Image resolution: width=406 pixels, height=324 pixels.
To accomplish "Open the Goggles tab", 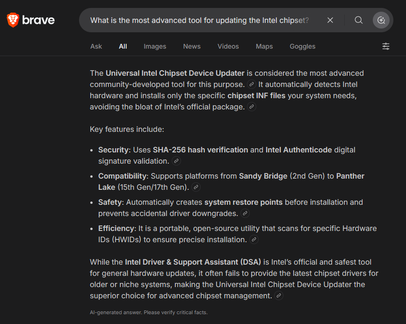I will point(303,46).
